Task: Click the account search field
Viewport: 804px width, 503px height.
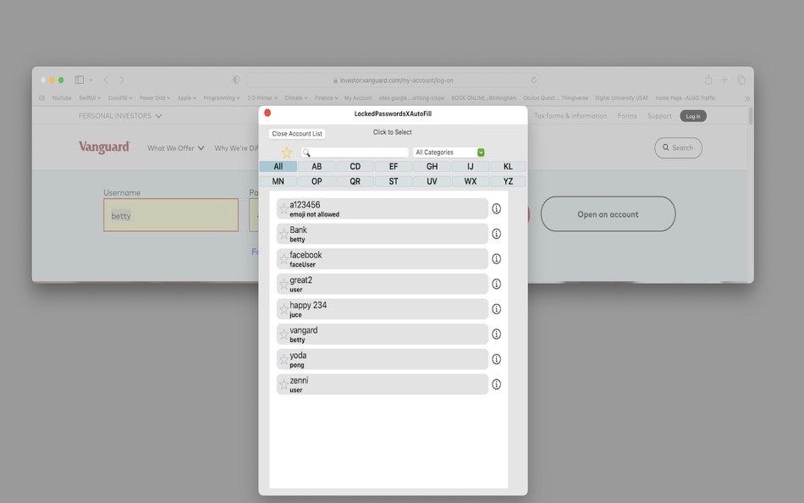Action: (x=355, y=152)
